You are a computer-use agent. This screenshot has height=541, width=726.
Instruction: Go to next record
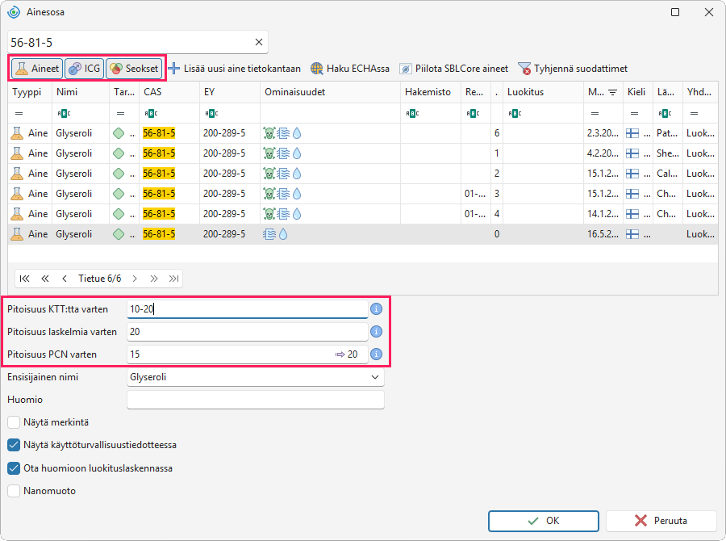click(135, 279)
